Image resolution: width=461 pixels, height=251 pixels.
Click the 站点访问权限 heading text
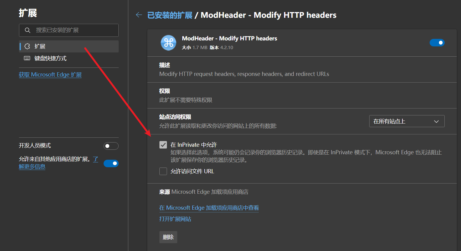tap(175, 117)
